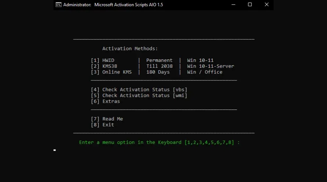This screenshot has height=182, width=327.
Task: Close the Microsoft Activation Scripts window
Action: pos(267,5)
